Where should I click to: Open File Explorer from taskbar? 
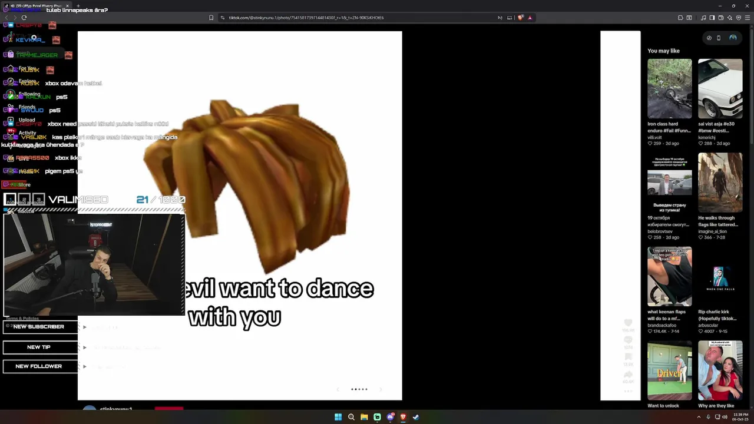pyautogui.click(x=364, y=417)
